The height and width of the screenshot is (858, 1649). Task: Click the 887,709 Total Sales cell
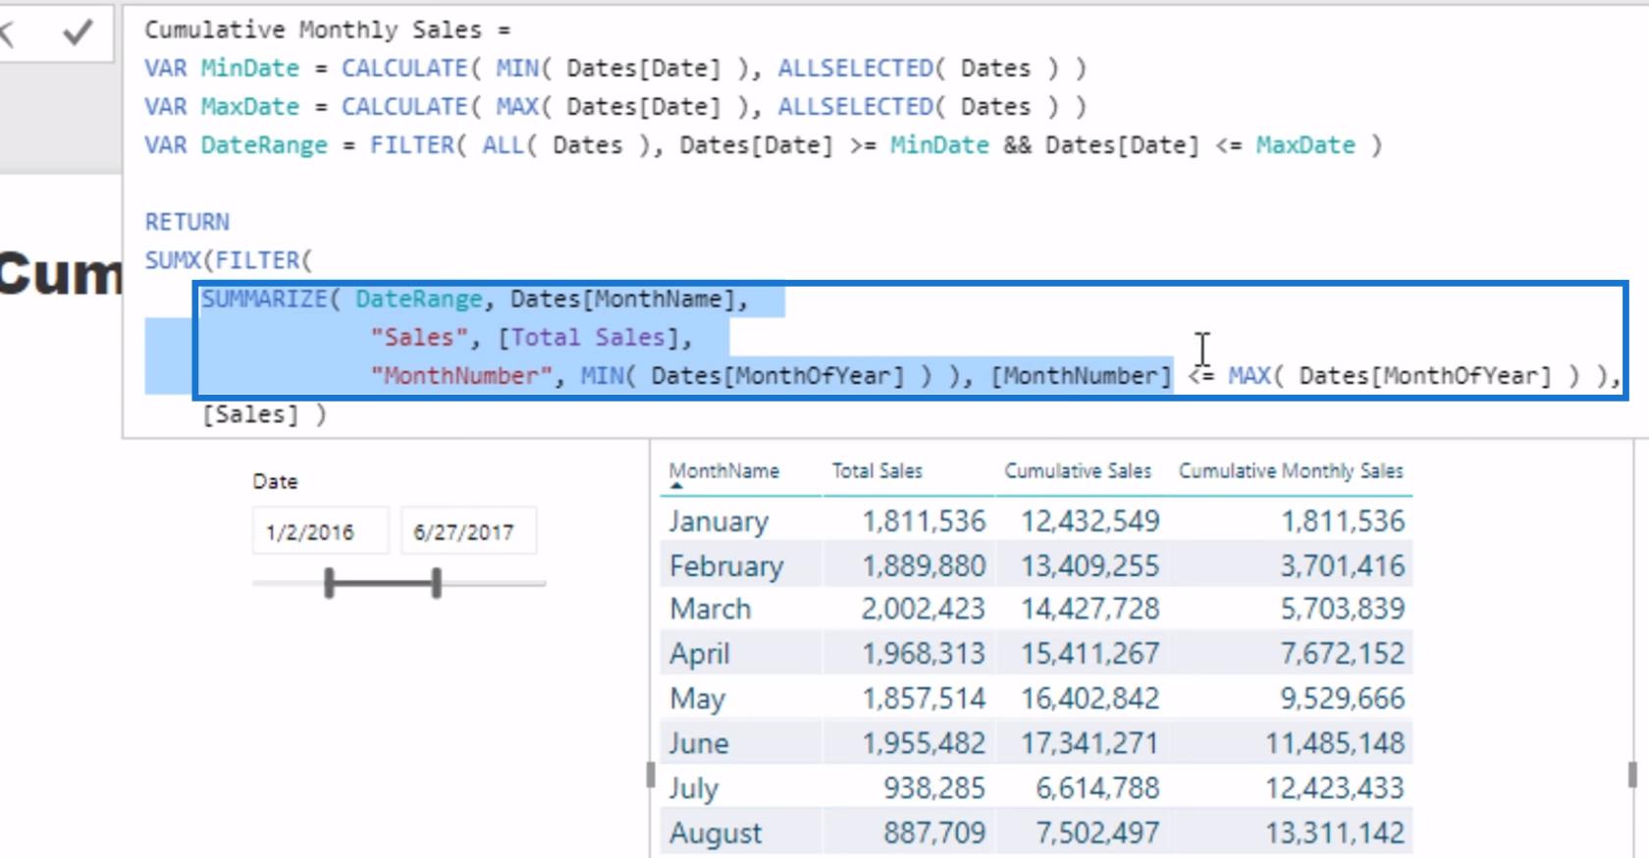click(x=934, y=833)
